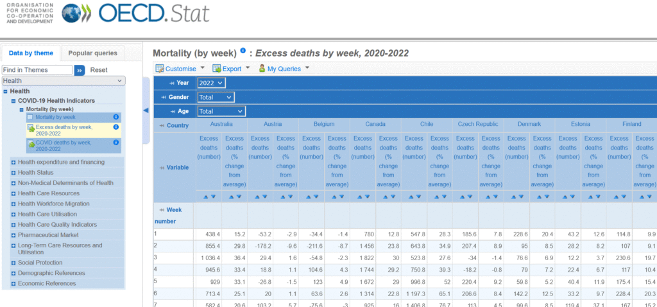657x307 pixels.
Task: Click the Find in Themes search arrow button
Action: pyautogui.click(x=80, y=70)
